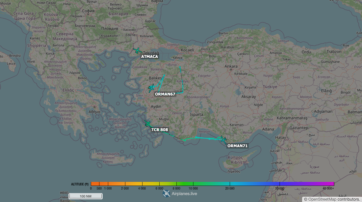The image size is (362, 202).
Task: Click the Adana city label
Action: pos(268,129)
